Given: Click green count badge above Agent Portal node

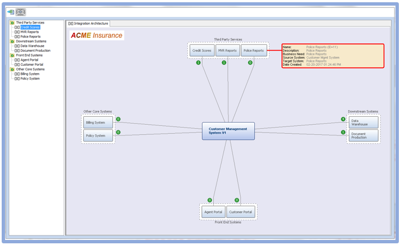Looking at the screenshot, I should tap(209, 200).
